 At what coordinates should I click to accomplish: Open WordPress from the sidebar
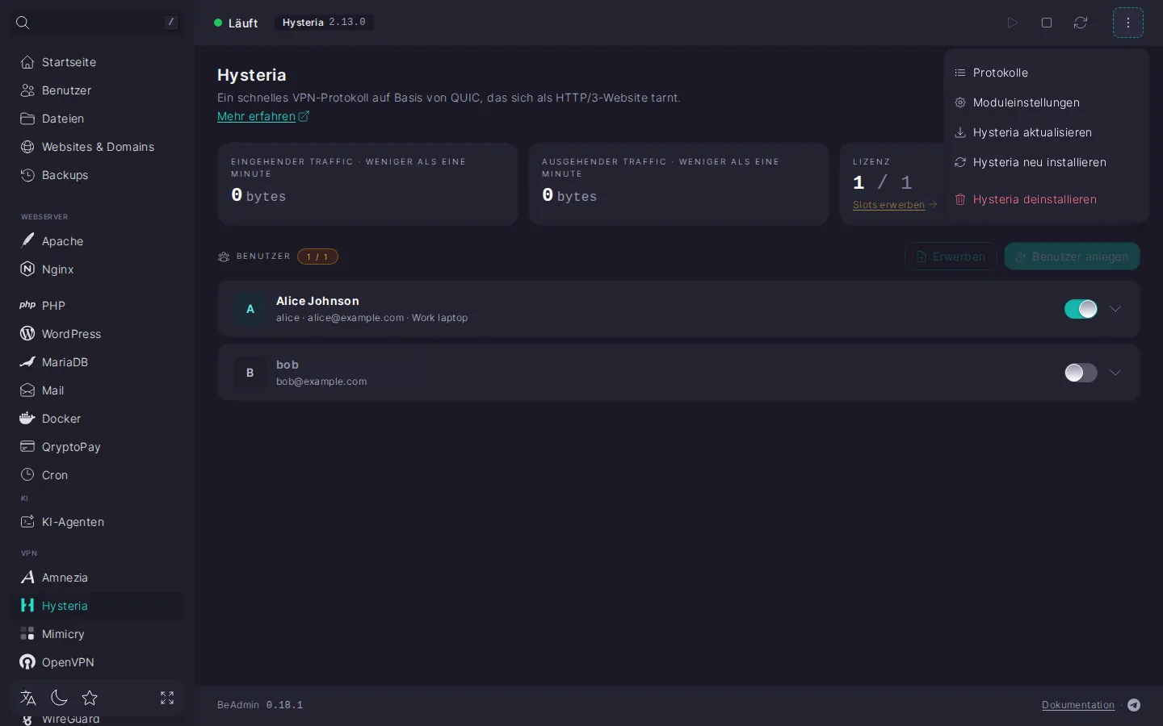click(97, 334)
